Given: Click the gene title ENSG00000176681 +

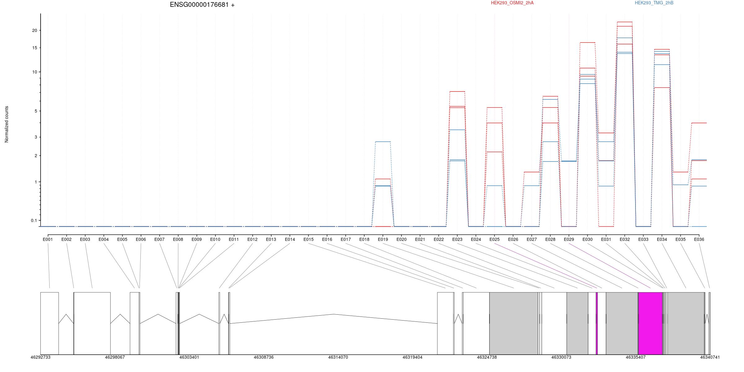Looking at the screenshot, I should (x=202, y=5).
